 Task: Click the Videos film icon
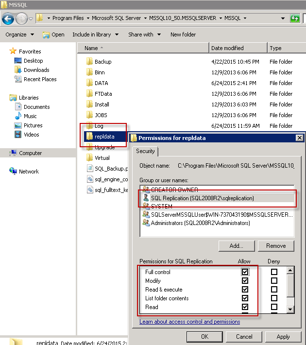coord(18,135)
